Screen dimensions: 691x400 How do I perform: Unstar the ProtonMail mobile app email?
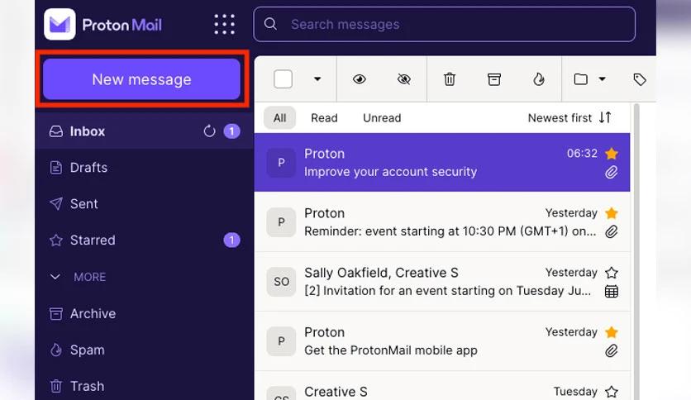click(x=611, y=332)
